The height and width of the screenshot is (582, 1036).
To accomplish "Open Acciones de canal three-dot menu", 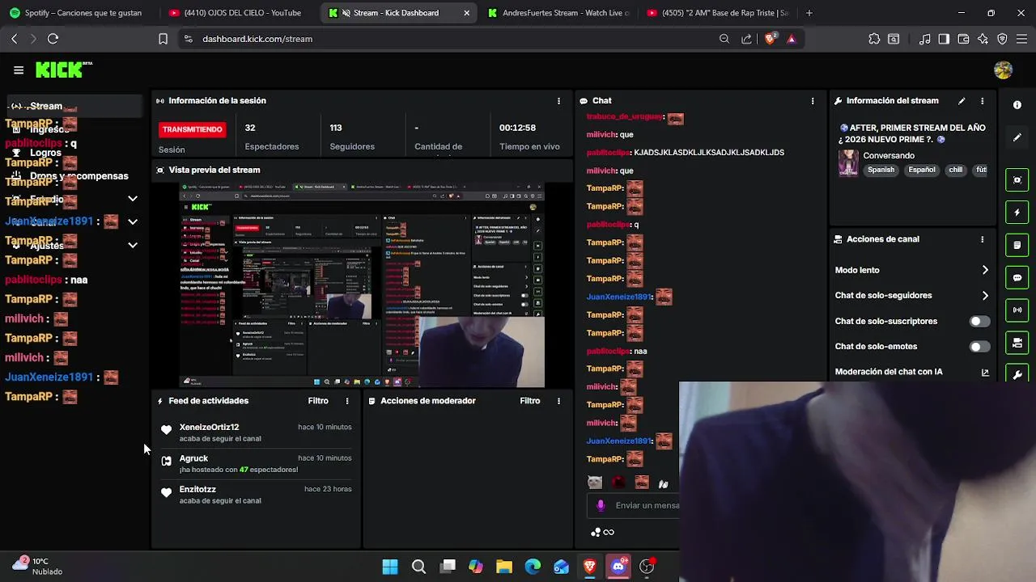I will point(983,239).
